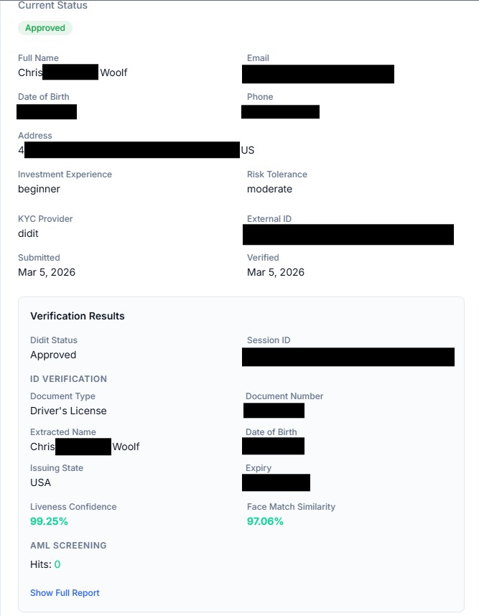This screenshot has height=616, width=479.
Task: Click the Face Match Similarity 97.06% value
Action: pos(265,521)
